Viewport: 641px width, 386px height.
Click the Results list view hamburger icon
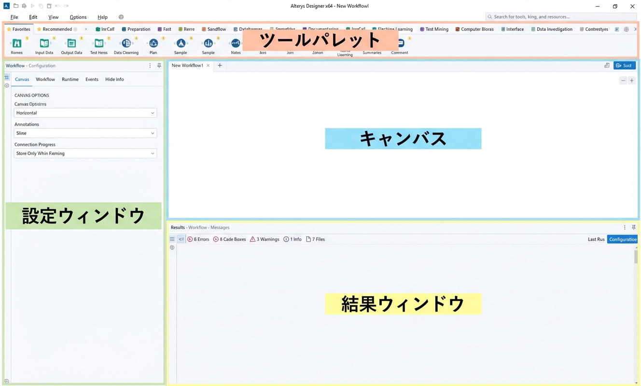tap(172, 239)
